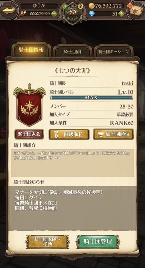Tap the red knight order banner emblem
Screen dimensions: 145x268
pos(29,105)
